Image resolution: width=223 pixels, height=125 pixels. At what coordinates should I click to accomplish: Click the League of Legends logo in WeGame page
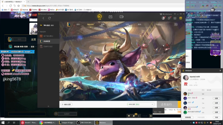(68, 24)
